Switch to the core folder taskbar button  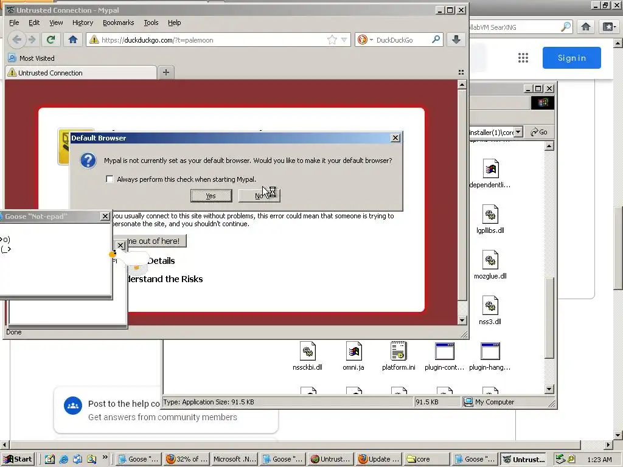click(427, 459)
